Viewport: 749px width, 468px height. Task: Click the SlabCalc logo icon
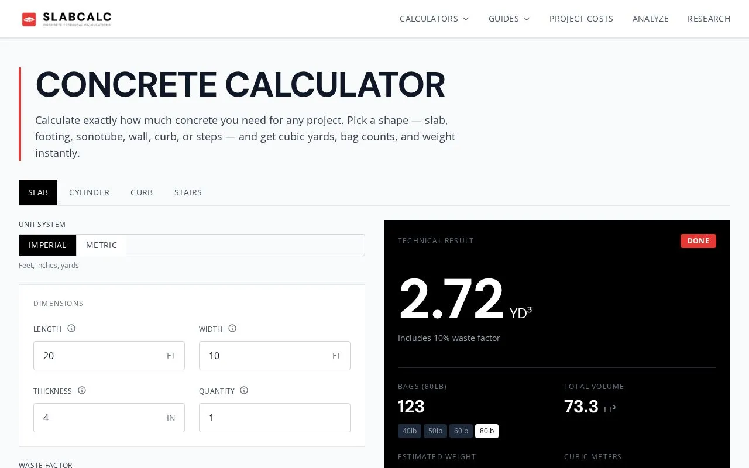29,19
